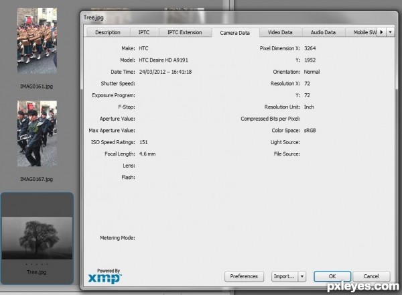Click the Orientation value Normal
The height and width of the screenshot is (295, 402).
pyautogui.click(x=312, y=72)
